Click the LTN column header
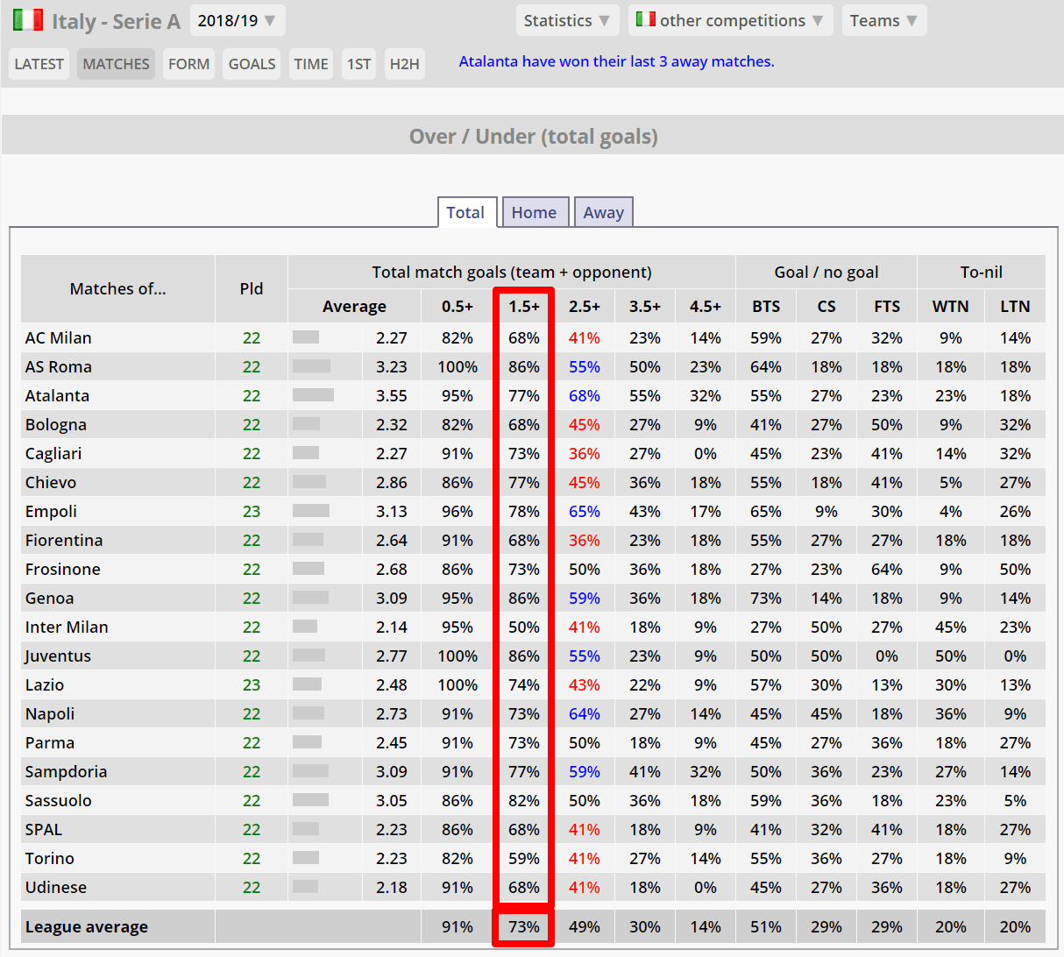 pyautogui.click(x=1015, y=306)
